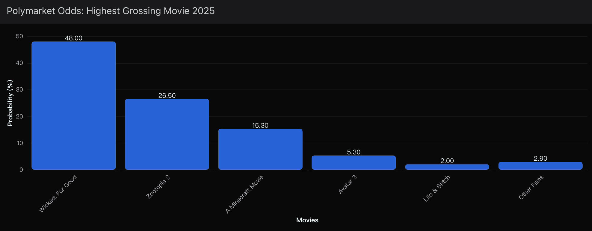Screen dimensions: 592x231
Task: Select the Zootopia 2 bar
Action: coord(167,134)
